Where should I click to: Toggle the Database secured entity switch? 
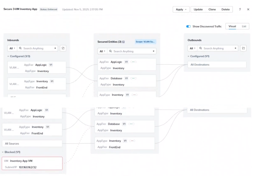click(133, 78)
